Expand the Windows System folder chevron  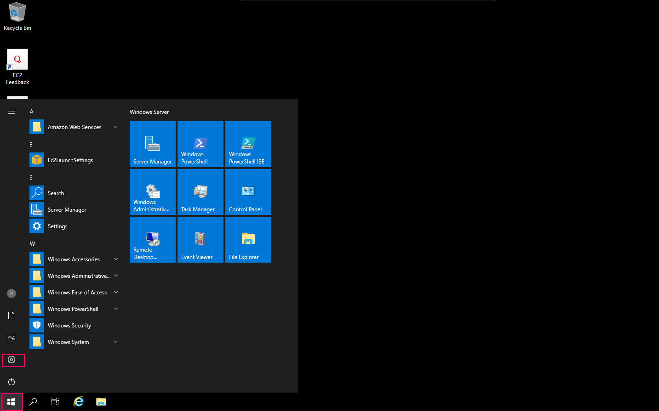coord(116,342)
